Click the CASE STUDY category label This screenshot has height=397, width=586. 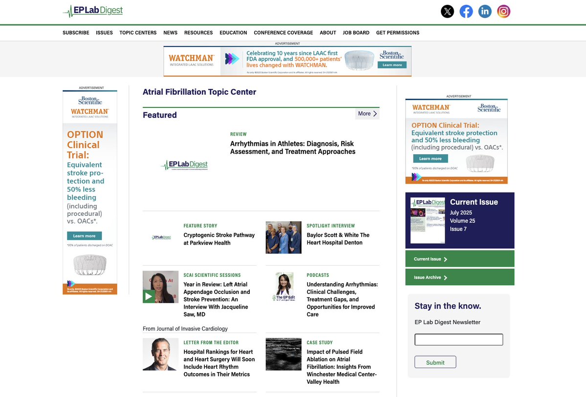(x=320, y=342)
